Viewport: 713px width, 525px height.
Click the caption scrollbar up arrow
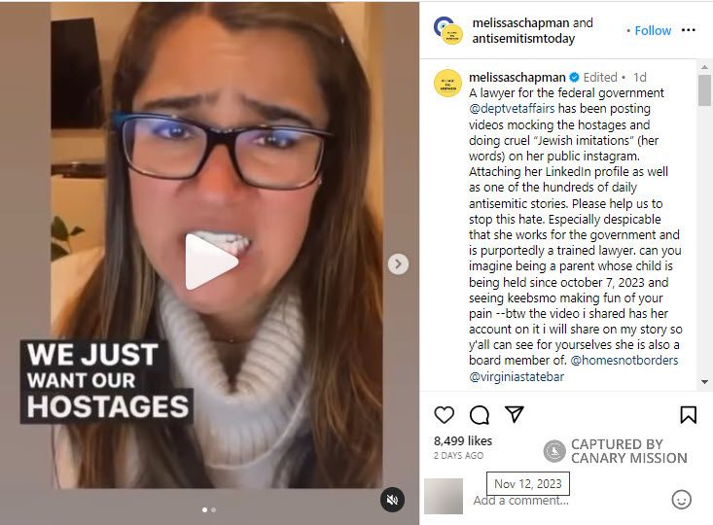[704, 67]
